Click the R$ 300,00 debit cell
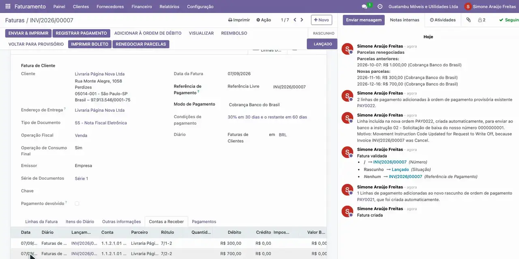The height and width of the screenshot is (259, 519). (231, 243)
